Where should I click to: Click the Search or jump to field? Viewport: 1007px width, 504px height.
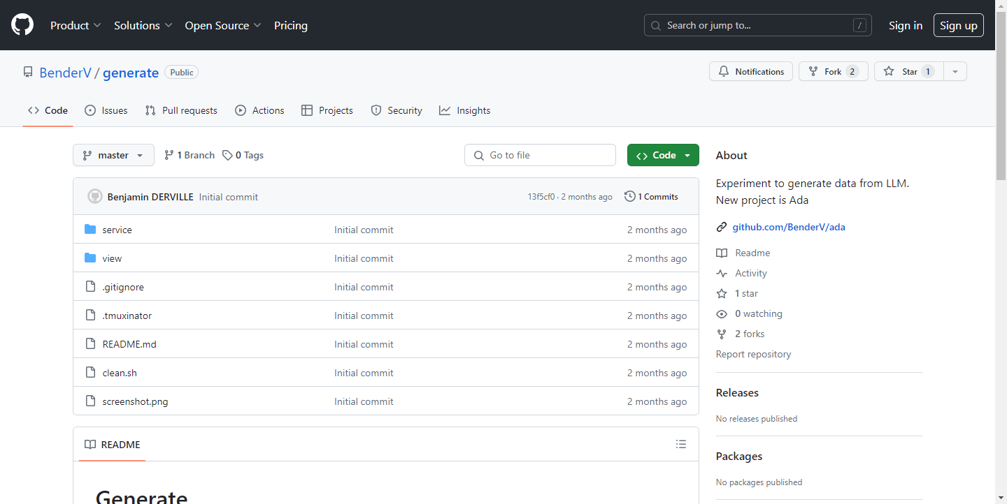pyautogui.click(x=758, y=25)
